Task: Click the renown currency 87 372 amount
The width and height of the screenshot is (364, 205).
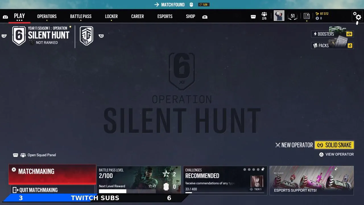Action: tap(322, 14)
